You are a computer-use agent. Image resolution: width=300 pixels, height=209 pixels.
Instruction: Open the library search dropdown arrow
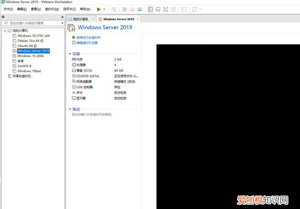[62, 23]
